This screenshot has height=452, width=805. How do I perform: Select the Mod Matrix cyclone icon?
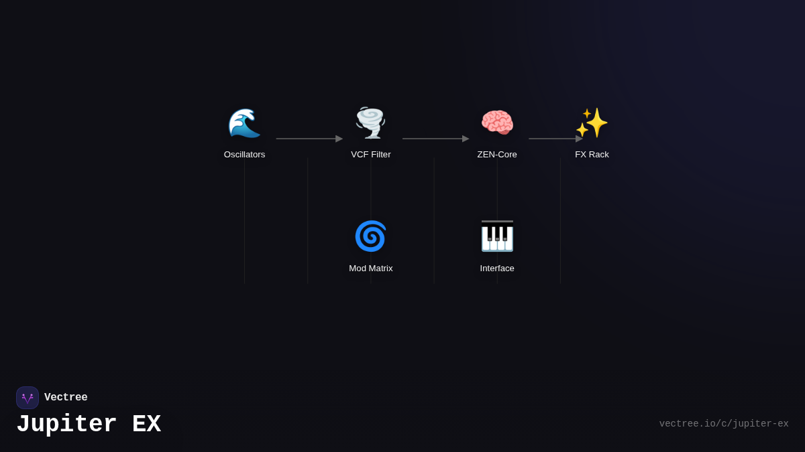coord(370,236)
